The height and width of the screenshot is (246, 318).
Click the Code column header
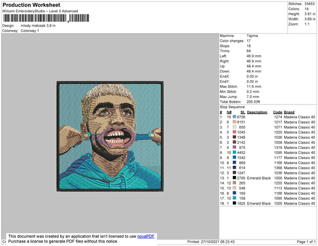(x=278, y=112)
